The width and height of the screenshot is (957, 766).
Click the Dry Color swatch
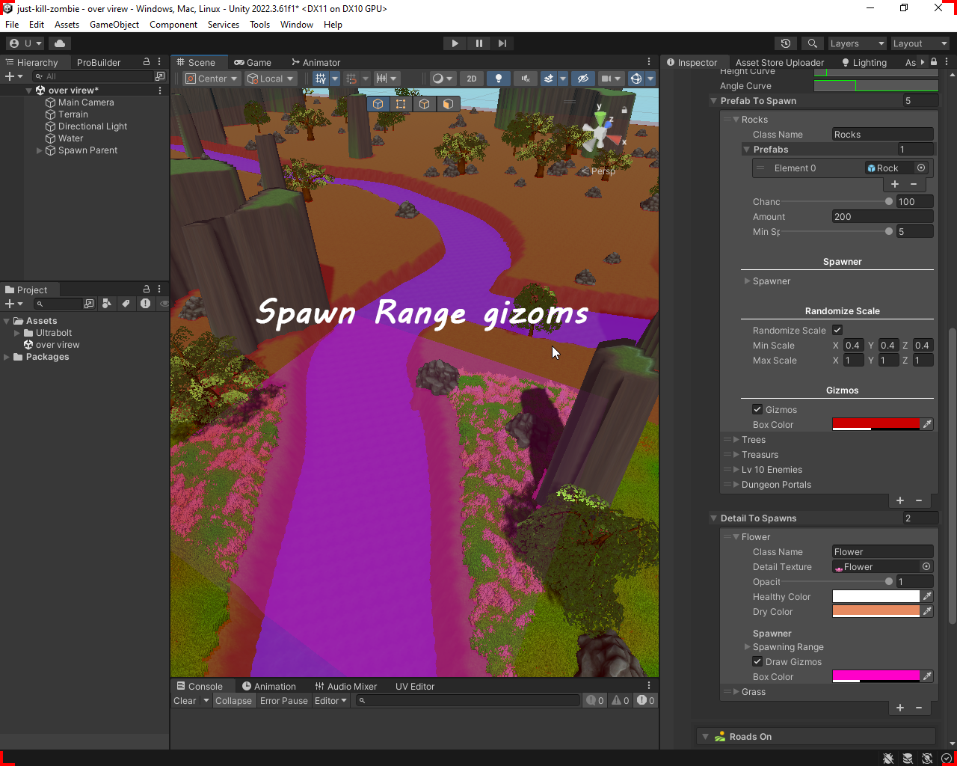[876, 611]
